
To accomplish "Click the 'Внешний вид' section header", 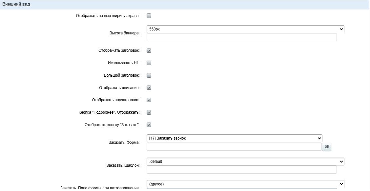I will point(16,4).
